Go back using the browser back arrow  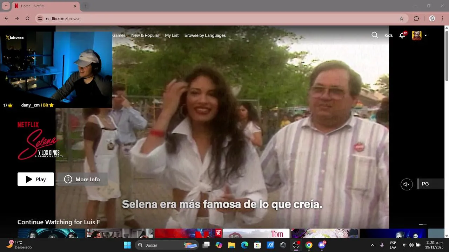point(6,19)
